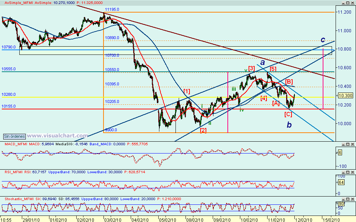Click the 'MediaSIG: -8,1546' value

[x=72, y=144]
